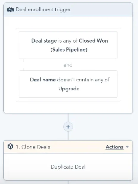Click the handshake deal icon in trigger header

click(10, 10)
